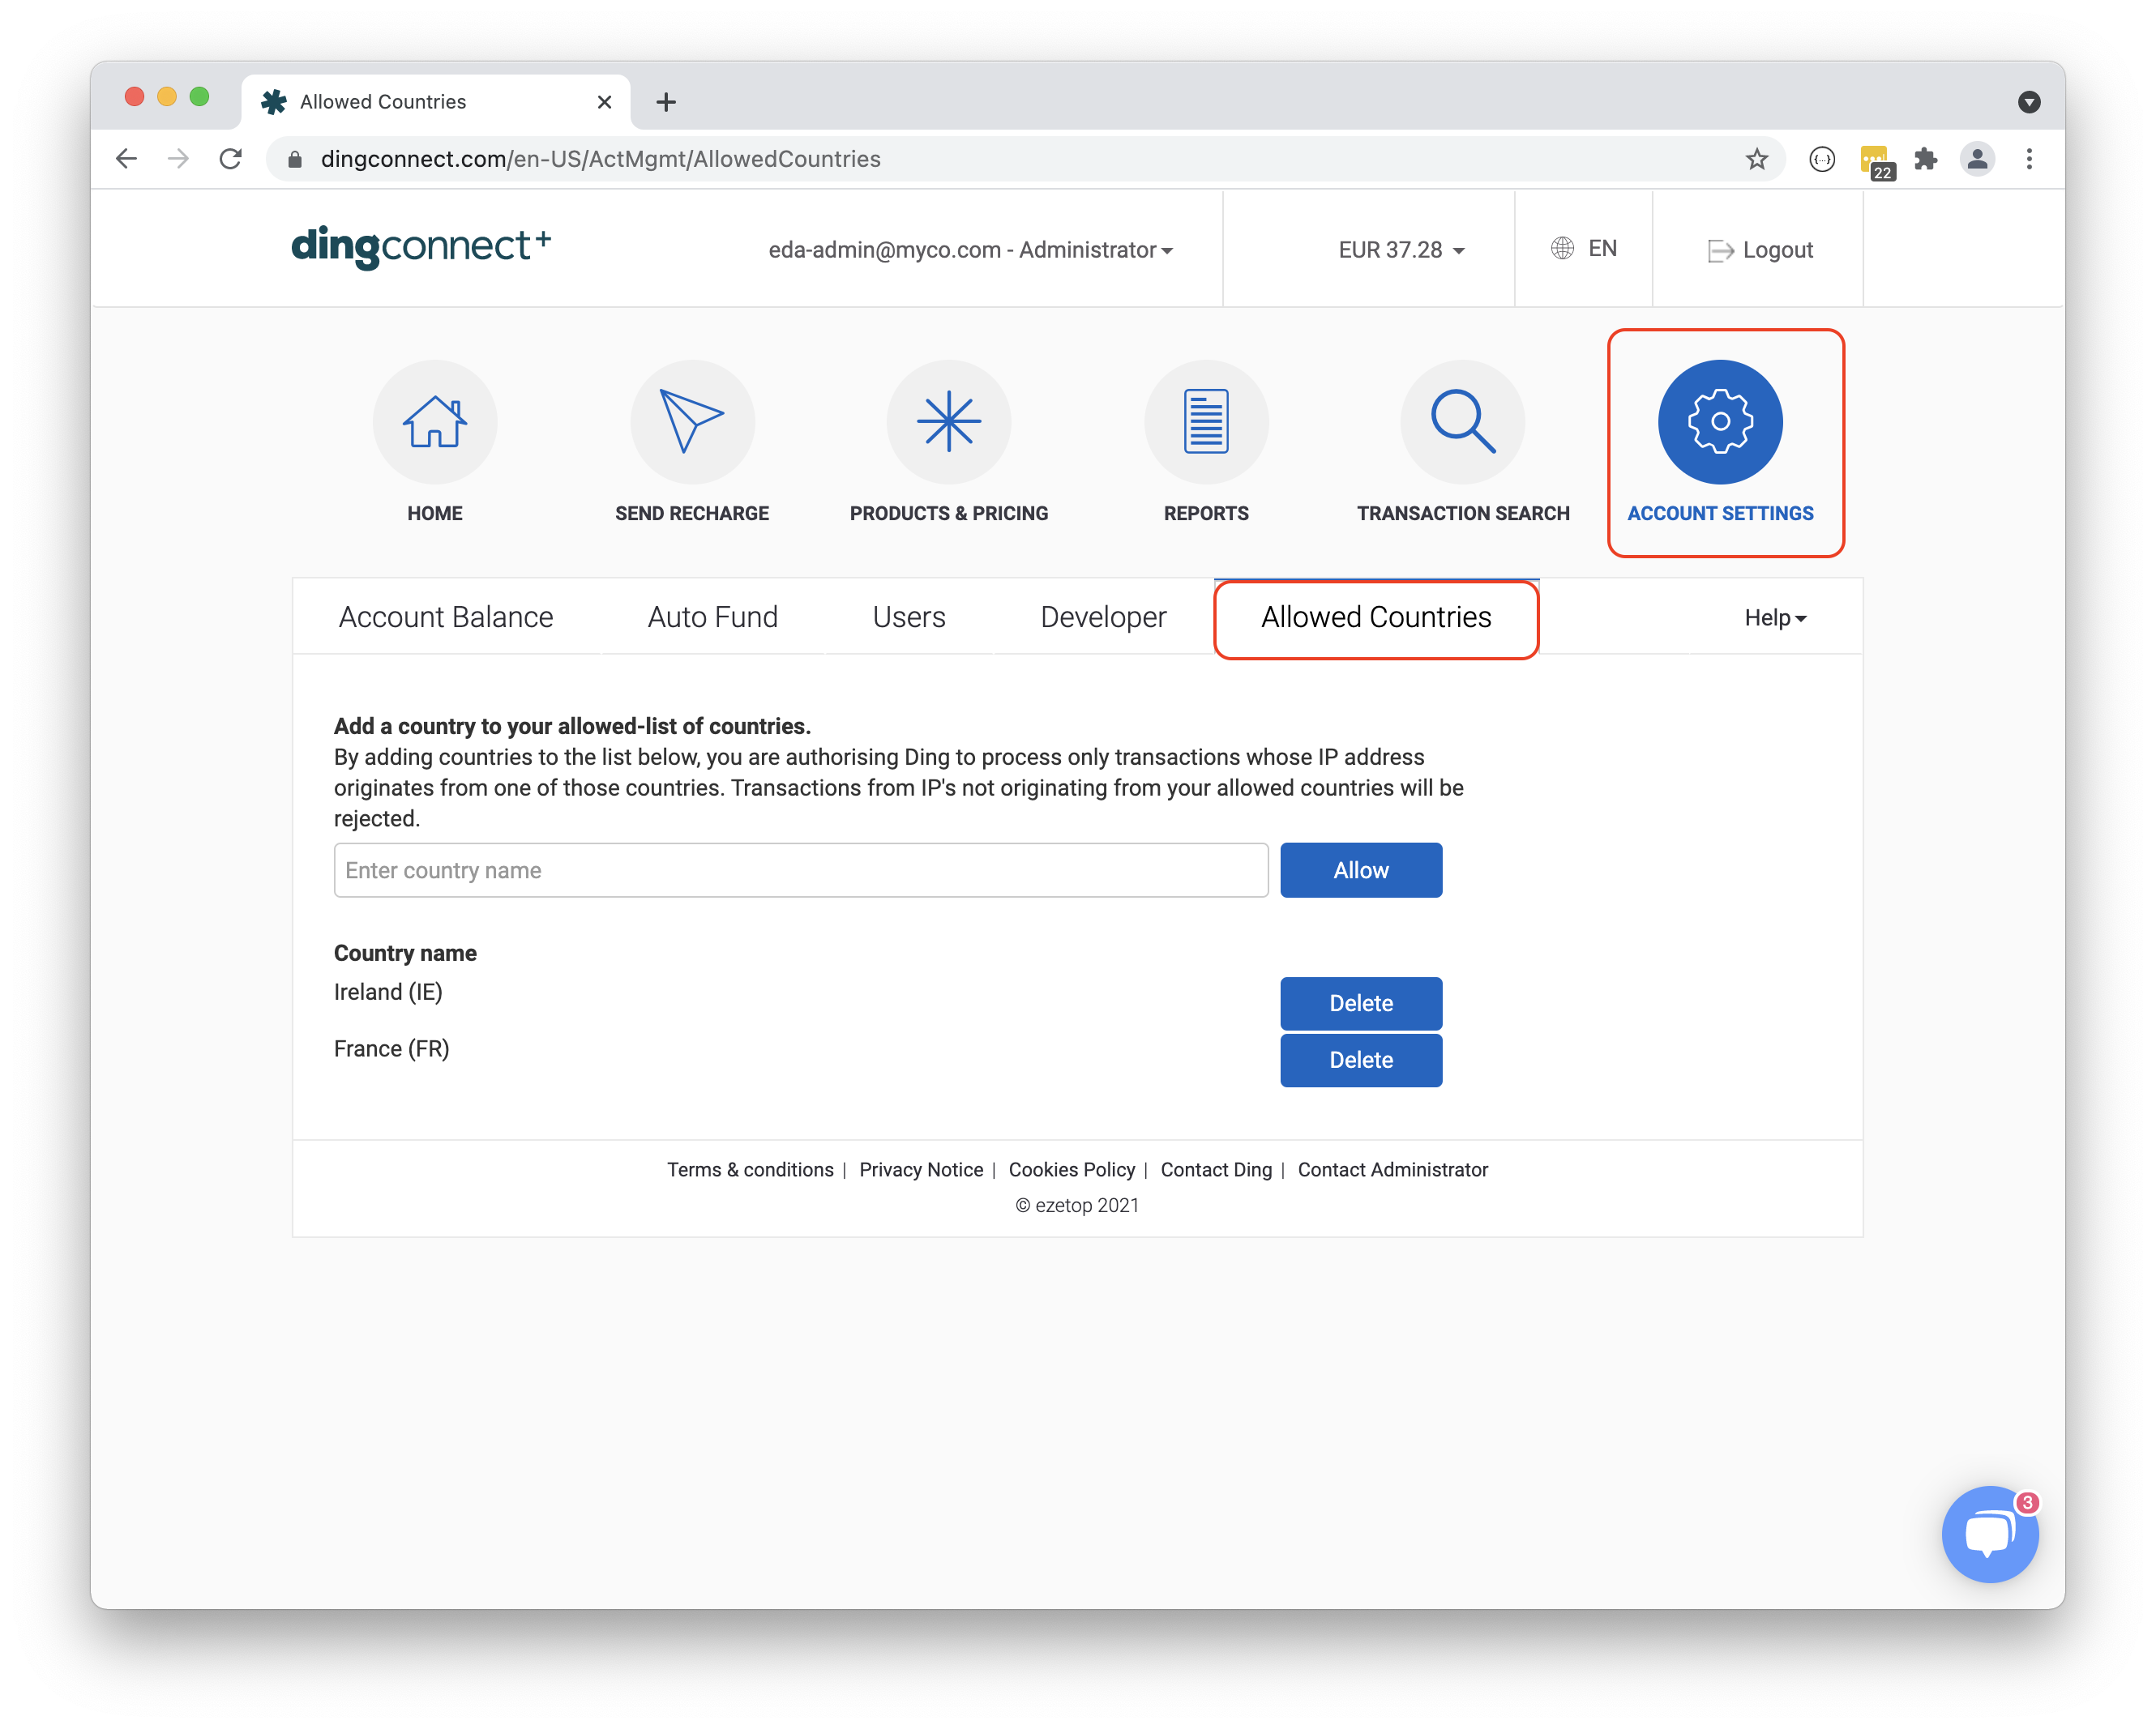Open Products & Pricing via asterisk icon
Viewport: 2156px width, 1729px height.
(948, 422)
